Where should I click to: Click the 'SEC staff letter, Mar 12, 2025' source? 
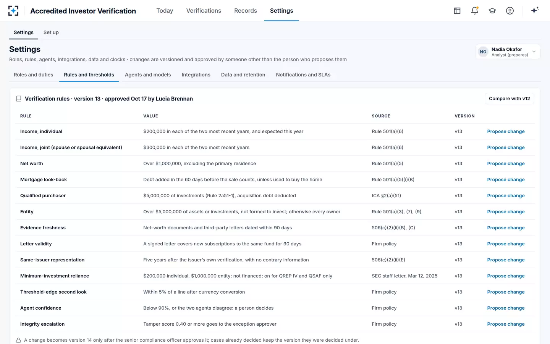[404, 276]
